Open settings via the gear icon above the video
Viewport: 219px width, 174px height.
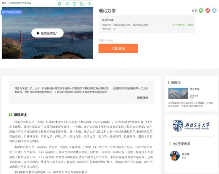(x=90, y=4)
